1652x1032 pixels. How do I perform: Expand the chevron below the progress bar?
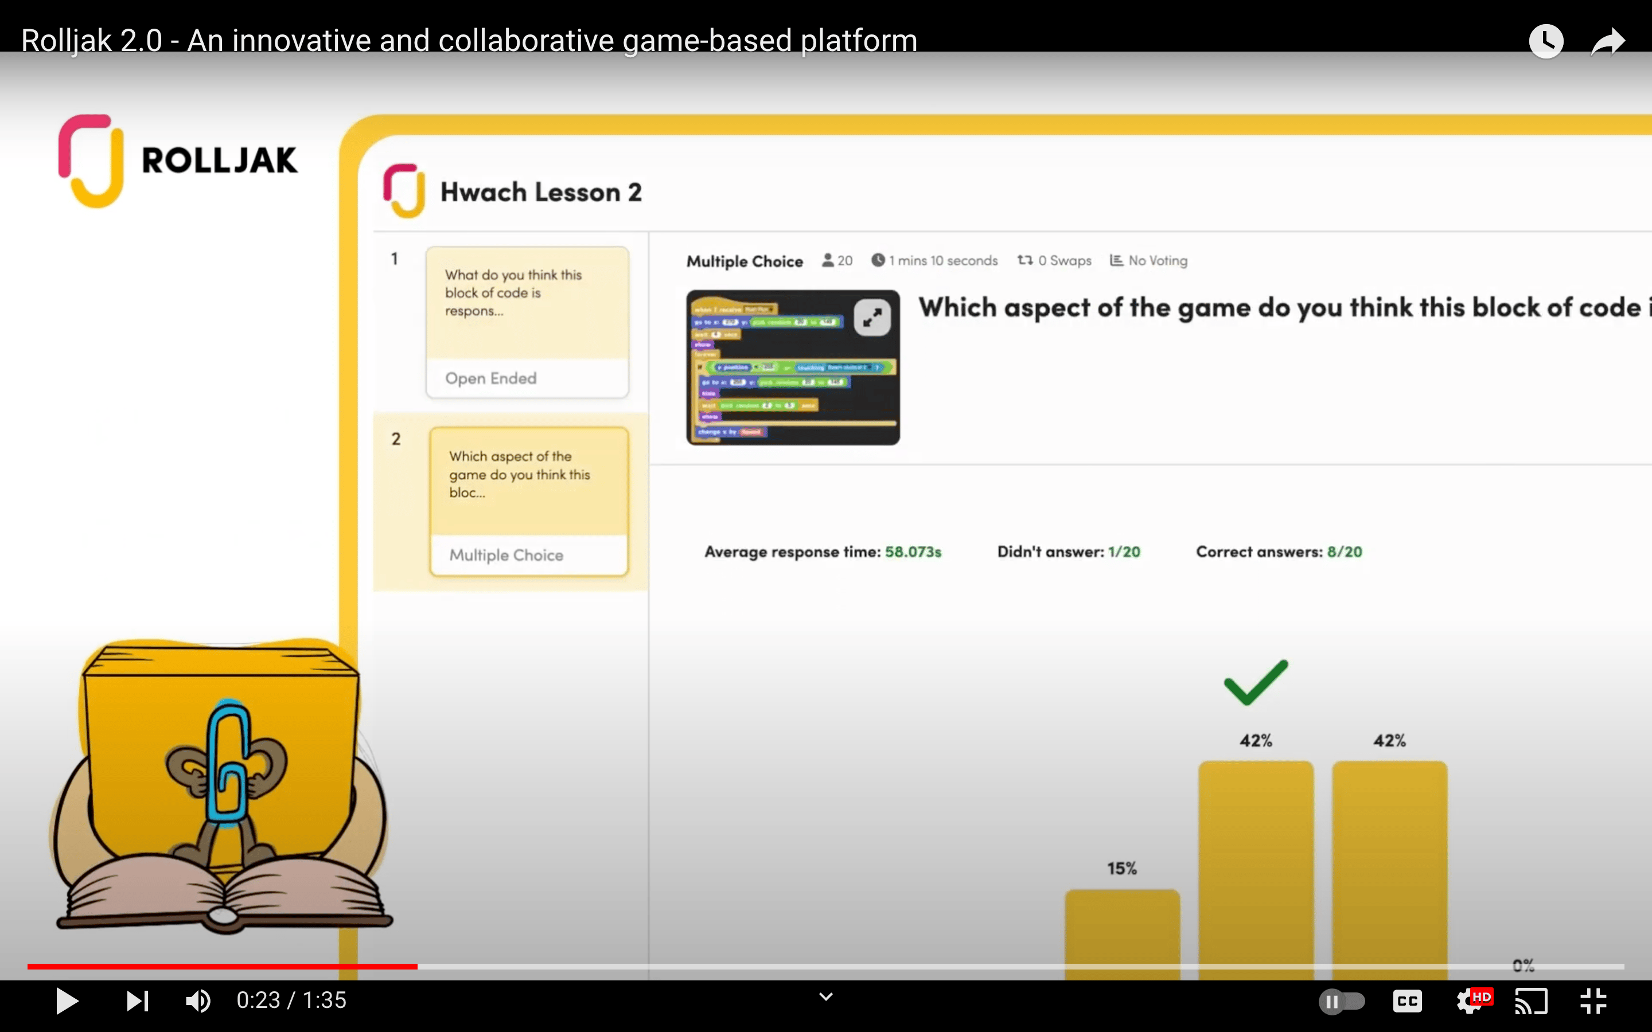(x=826, y=996)
